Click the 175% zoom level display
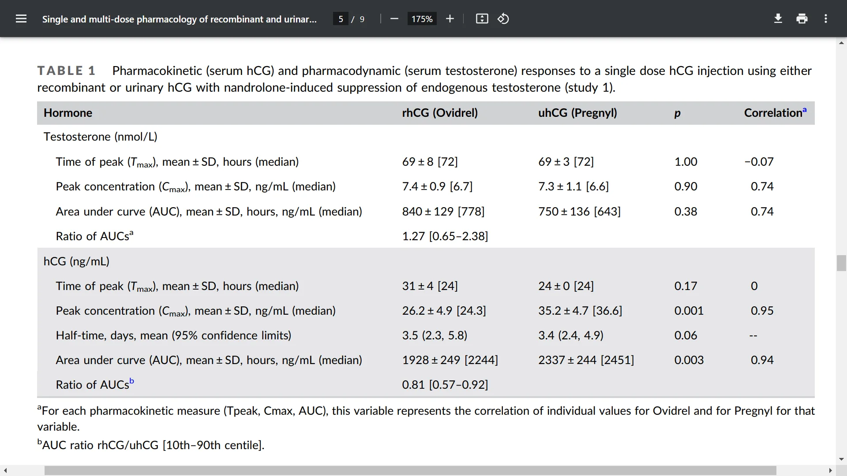 (422, 19)
